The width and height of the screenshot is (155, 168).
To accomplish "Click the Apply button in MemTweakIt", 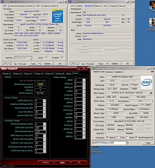I will pos(62,162).
